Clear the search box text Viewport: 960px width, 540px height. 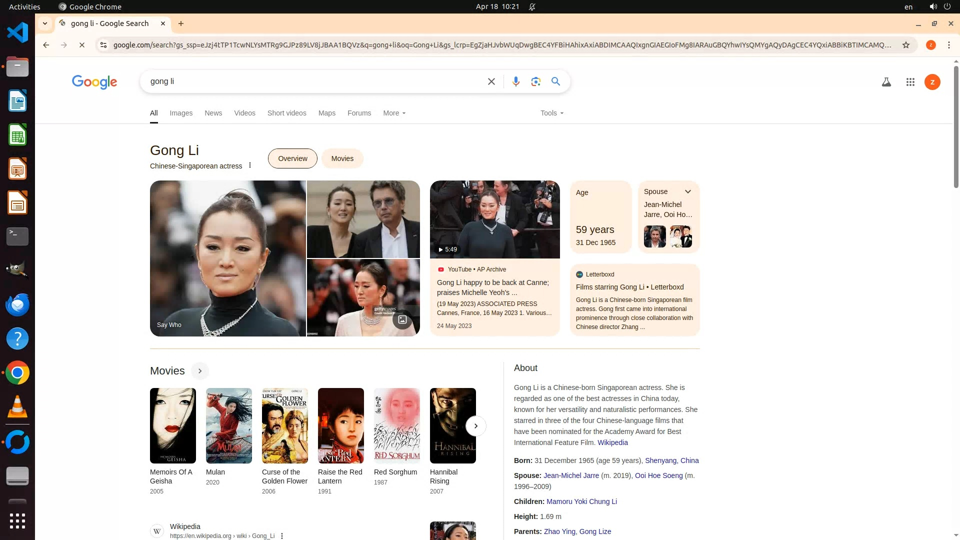[491, 81]
